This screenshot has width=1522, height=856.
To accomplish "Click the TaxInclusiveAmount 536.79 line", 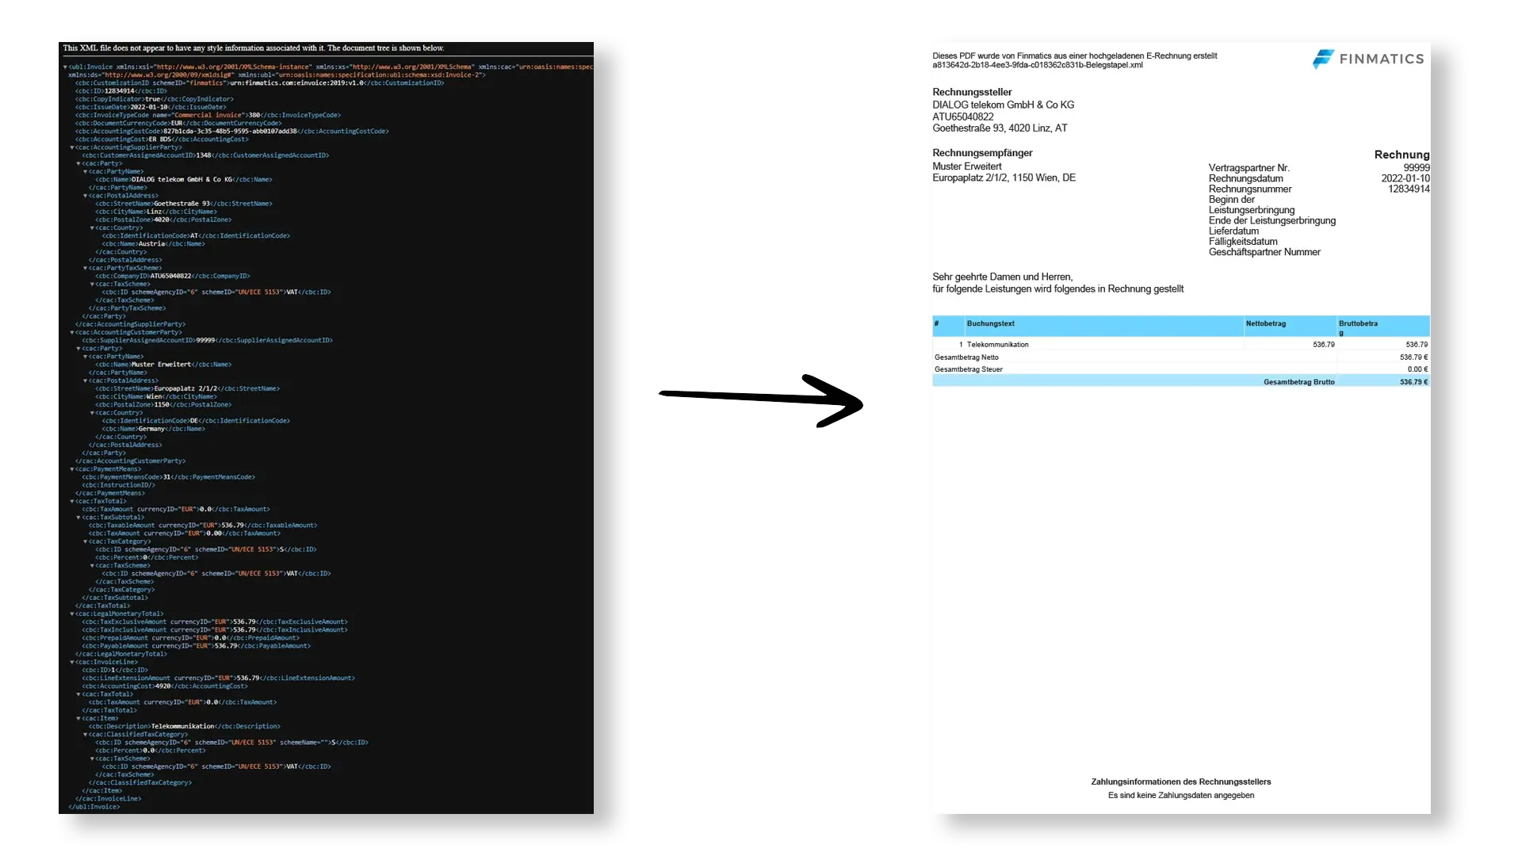I will (214, 630).
